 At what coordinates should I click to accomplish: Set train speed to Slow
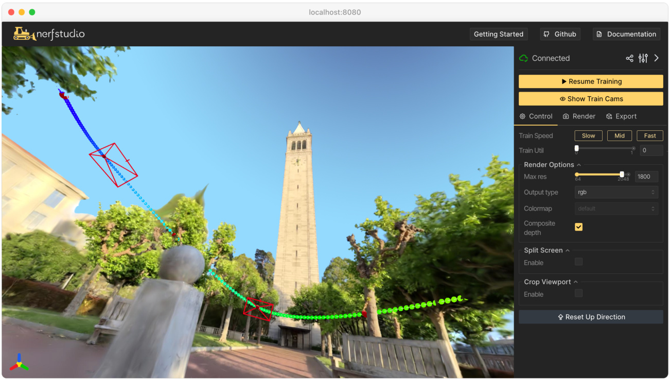point(588,136)
